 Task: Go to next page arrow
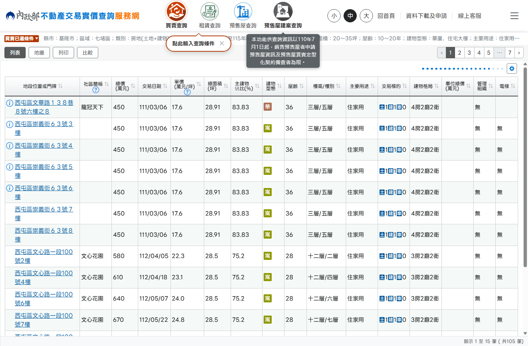tap(519, 53)
